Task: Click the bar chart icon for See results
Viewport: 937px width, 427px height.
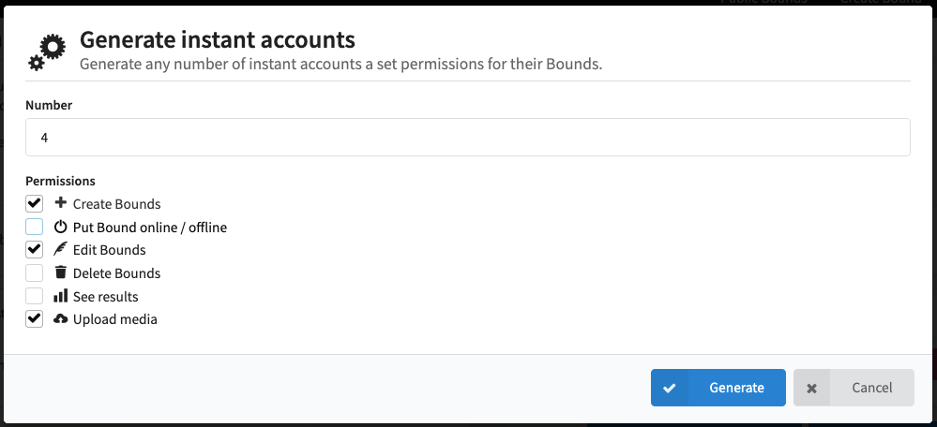Action: click(x=60, y=296)
